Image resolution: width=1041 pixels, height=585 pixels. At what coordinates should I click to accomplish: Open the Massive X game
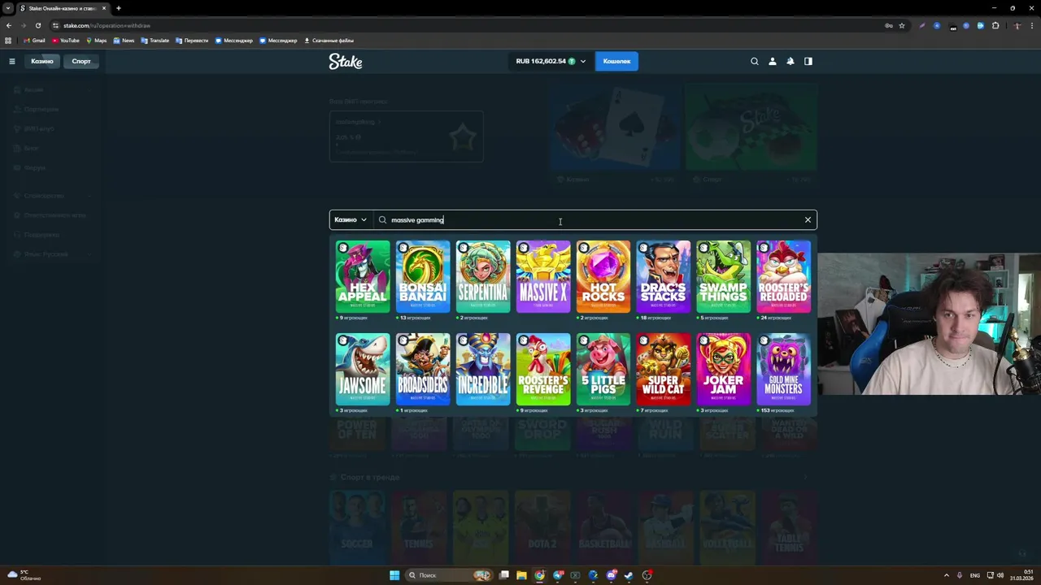coord(543,277)
